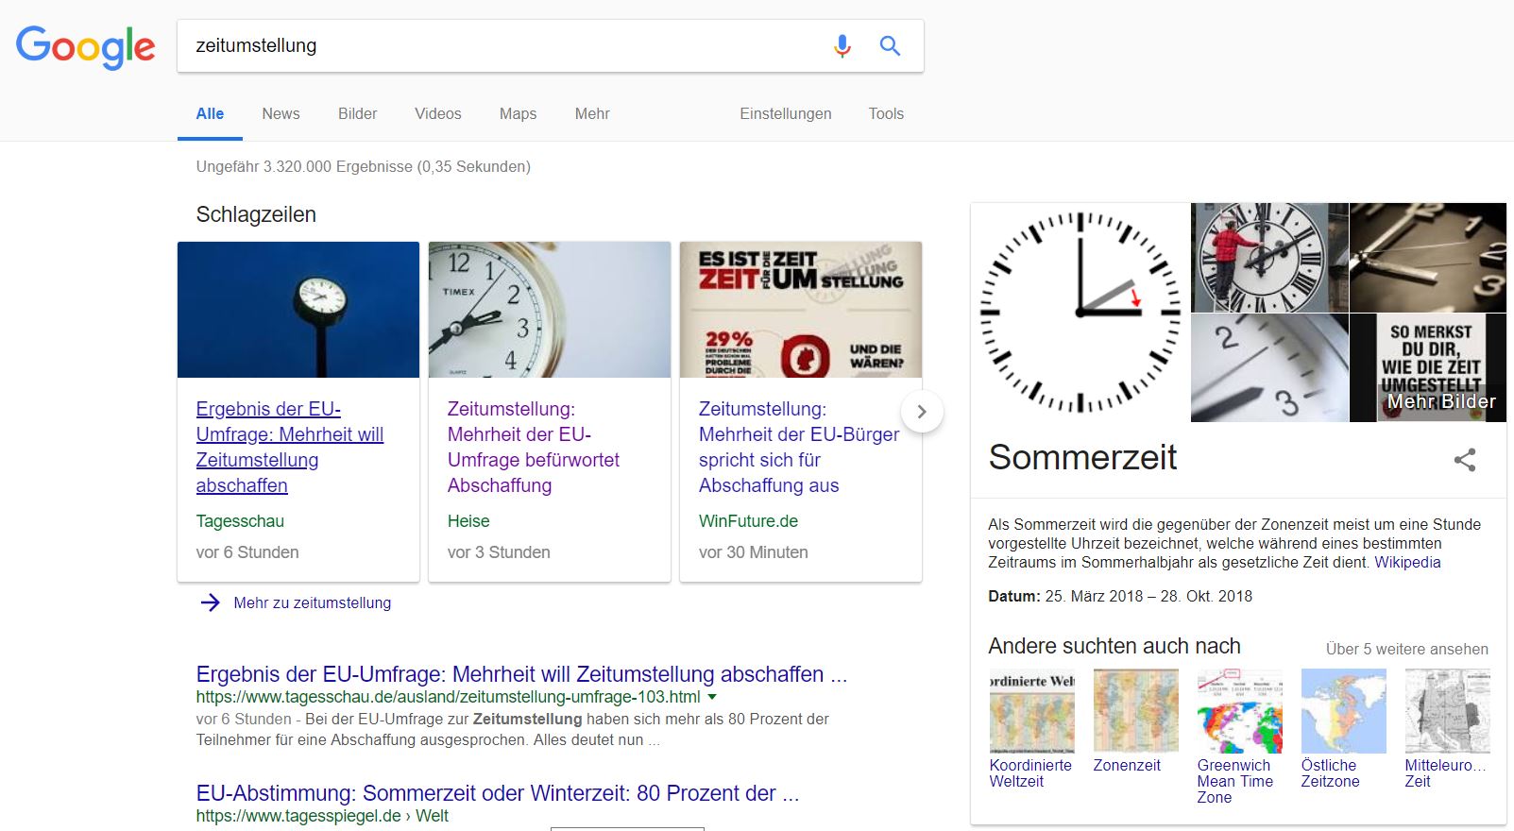The width and height of the screenshot is (1514, 831).
Task: Open the Einstellungen menu
Action: click(785, 113)
